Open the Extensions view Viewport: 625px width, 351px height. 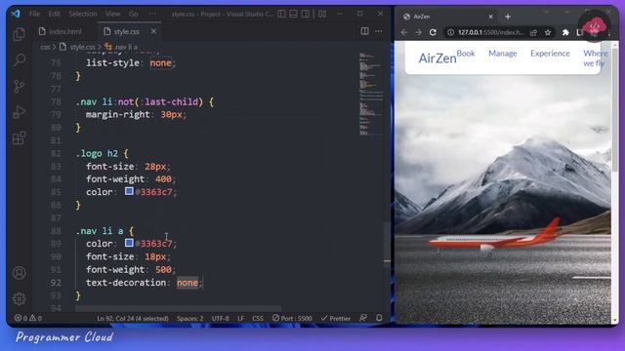click(x=19, y=138)
